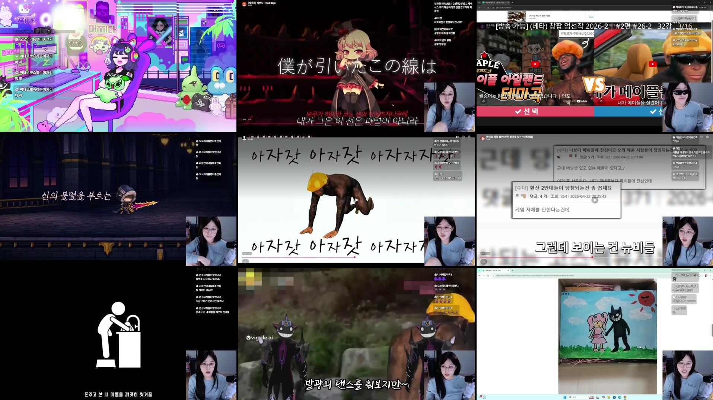This screenshot has width=713, height=400.
Task: Click right blue 선택 select button
Action: click(x=628, y=111)
